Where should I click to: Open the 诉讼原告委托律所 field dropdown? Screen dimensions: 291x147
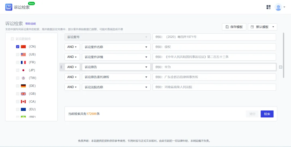coord(116,77)
